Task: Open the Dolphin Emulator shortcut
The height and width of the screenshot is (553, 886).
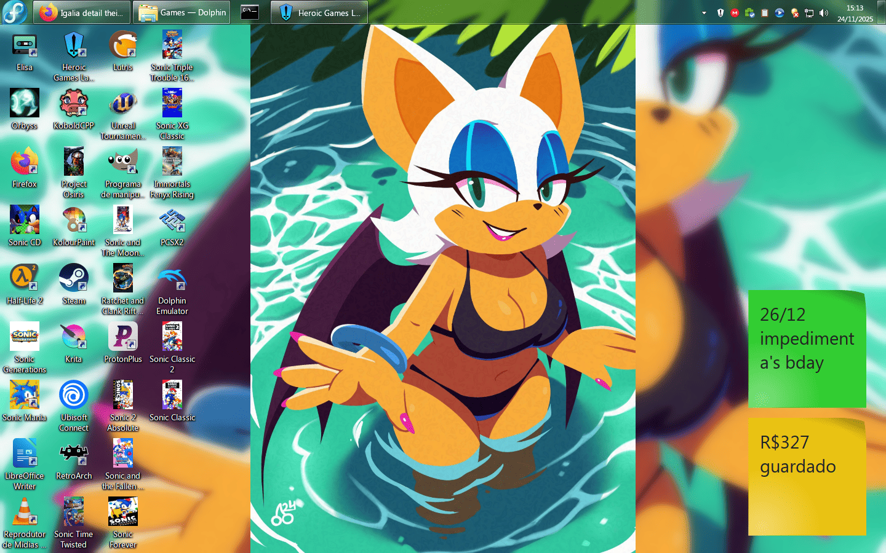Action: coord(172,279)
